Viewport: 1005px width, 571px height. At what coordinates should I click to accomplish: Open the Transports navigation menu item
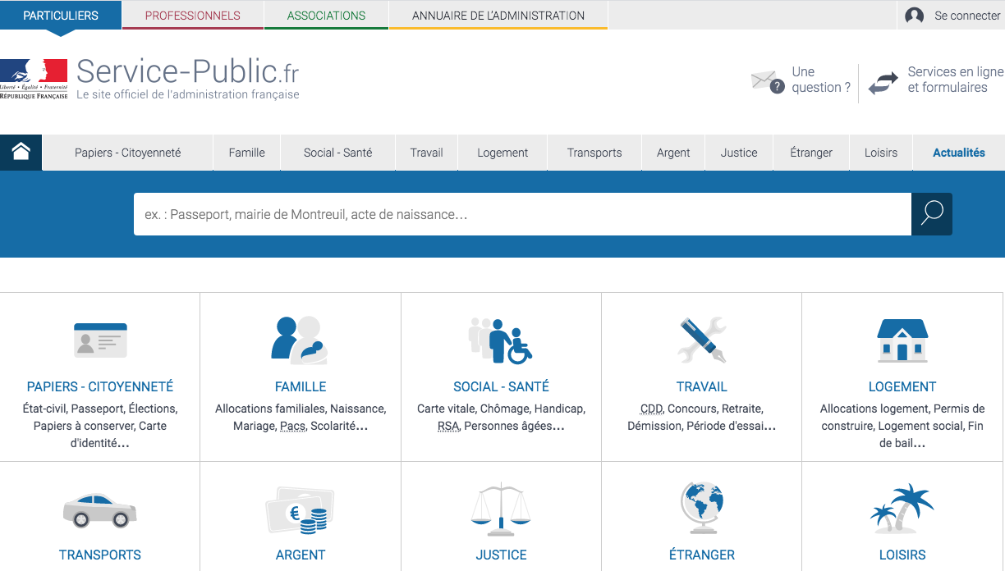(x=594, y=153)
